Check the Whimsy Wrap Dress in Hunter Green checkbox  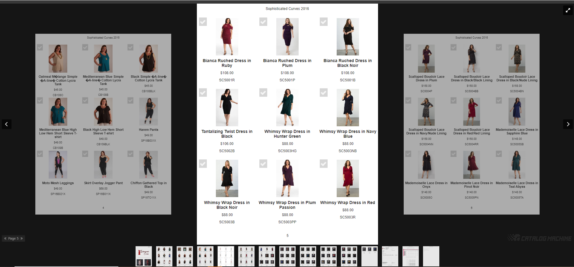[x=263, y=93]
